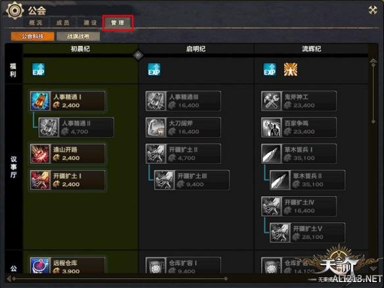Click the 开疆扩土 I technology icon
Screen dimensions: 384x288
40,180
